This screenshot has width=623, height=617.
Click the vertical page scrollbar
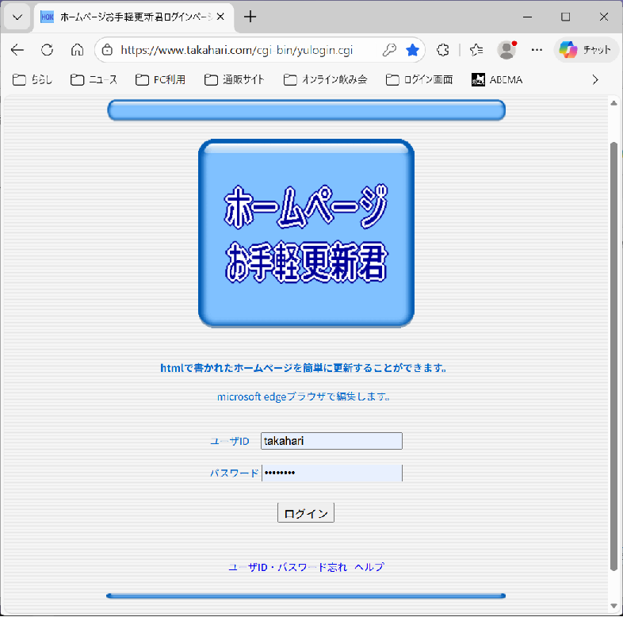click(613, 355)
